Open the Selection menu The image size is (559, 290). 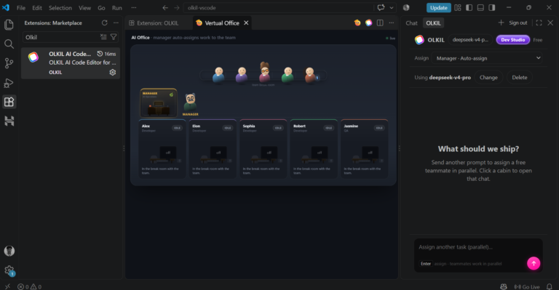(x=60, y=7)
